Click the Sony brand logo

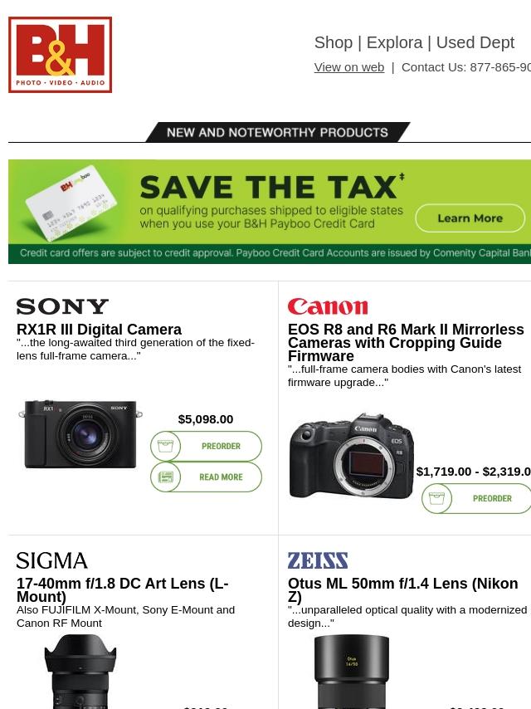[x=62, y=306]
